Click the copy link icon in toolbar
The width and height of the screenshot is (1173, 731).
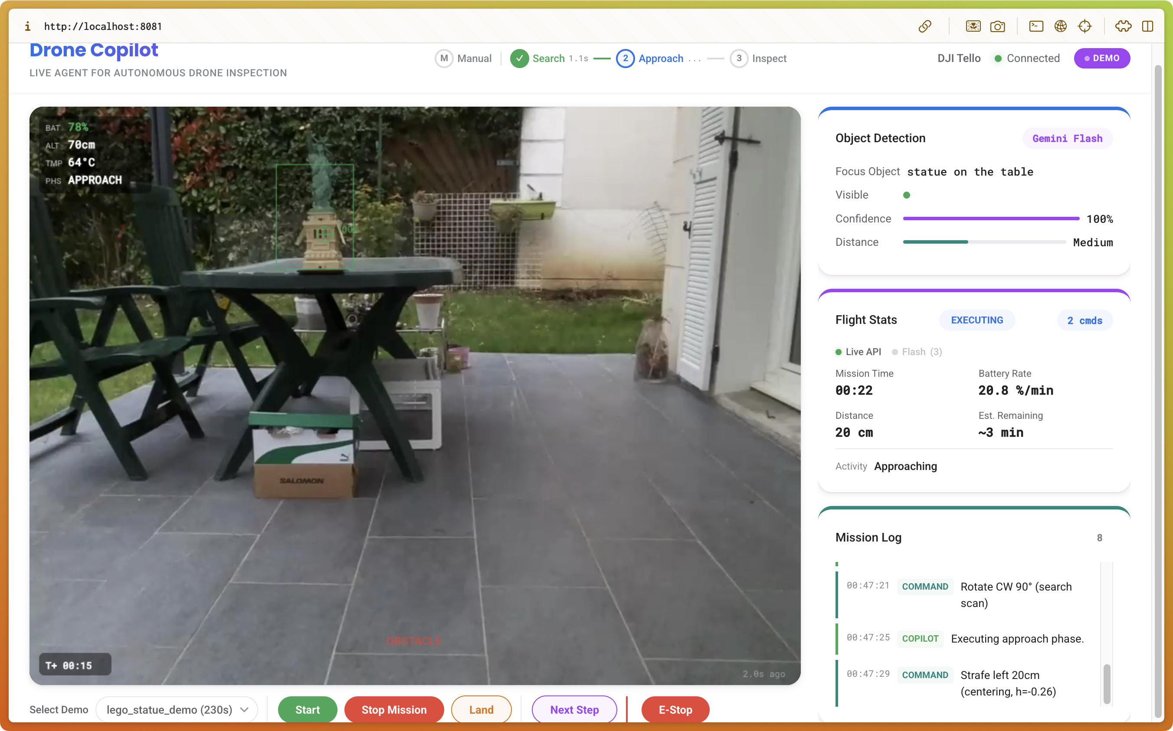pyautogui.click(x=924, y=26)
